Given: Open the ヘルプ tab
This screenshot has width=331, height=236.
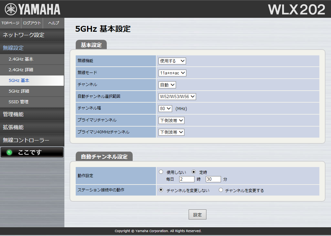Looking at the screenshot, I should tap(53, 23).
